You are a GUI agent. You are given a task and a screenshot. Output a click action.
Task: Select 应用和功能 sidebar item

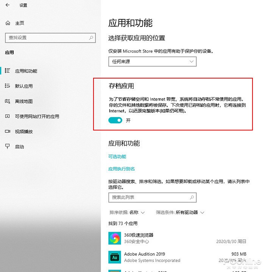[x=26, y=71]
